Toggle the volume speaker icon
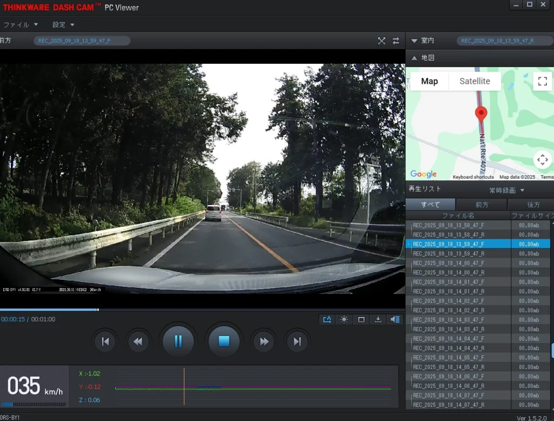The height and width of the screenshot is (421, 554). [395, 320]
